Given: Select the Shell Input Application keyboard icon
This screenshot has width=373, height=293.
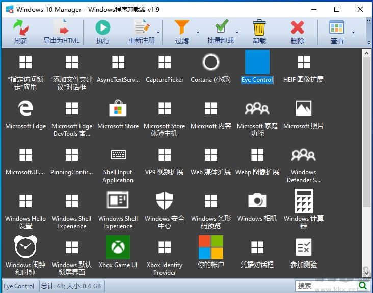Looking at the screenshot, I should 118,155.
